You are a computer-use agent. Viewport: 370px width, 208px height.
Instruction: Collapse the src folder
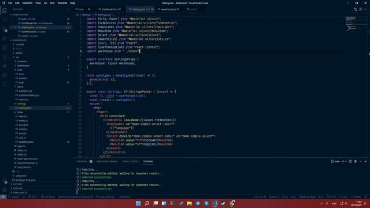click(x=17, y=57)
